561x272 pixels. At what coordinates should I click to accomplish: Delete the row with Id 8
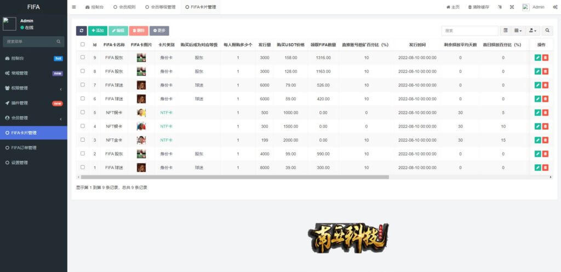coord(545,72)
